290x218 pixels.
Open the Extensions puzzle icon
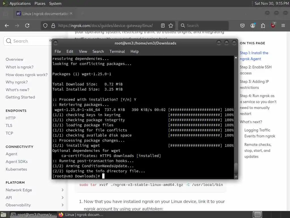263,26
